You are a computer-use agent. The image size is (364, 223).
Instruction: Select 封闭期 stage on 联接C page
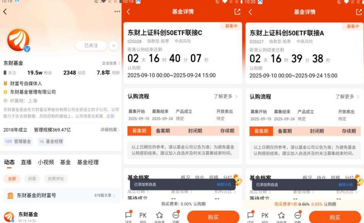(x=195, y=131)
